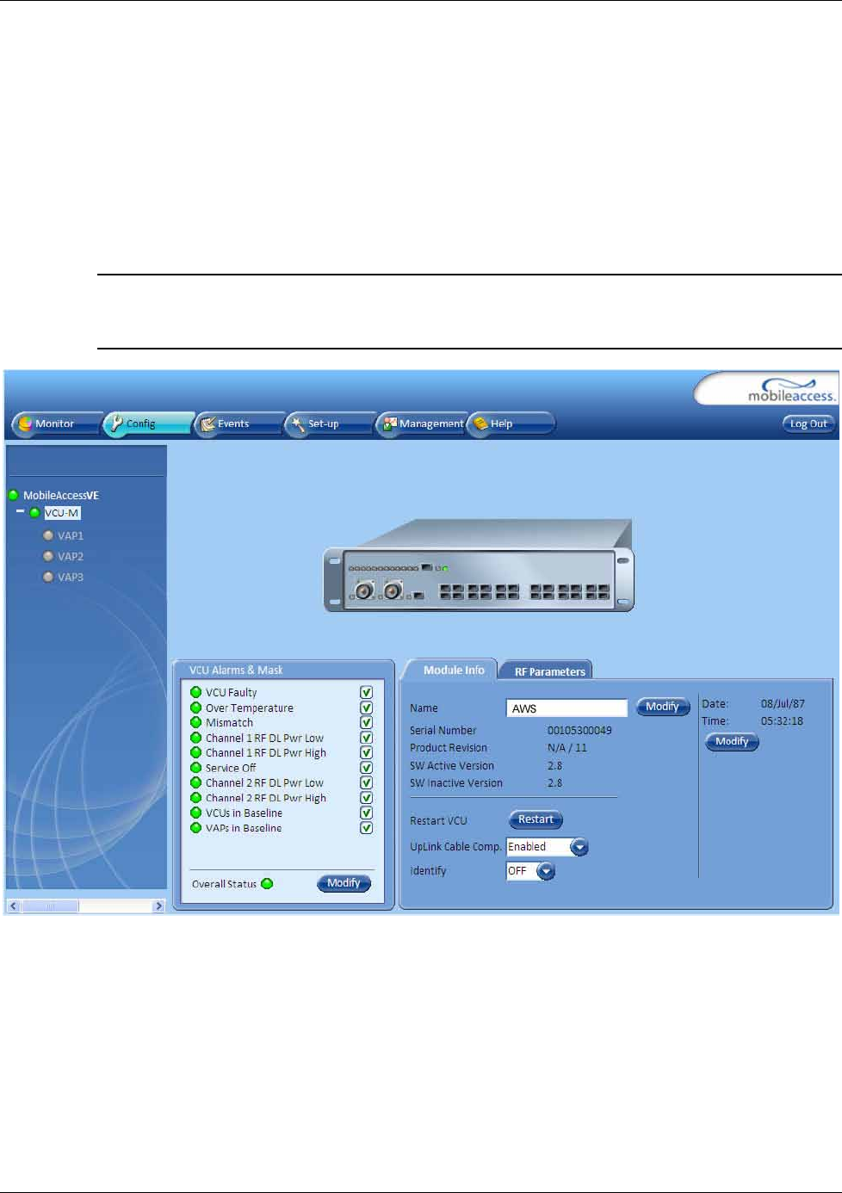Open the Events tab

[238, 423]
